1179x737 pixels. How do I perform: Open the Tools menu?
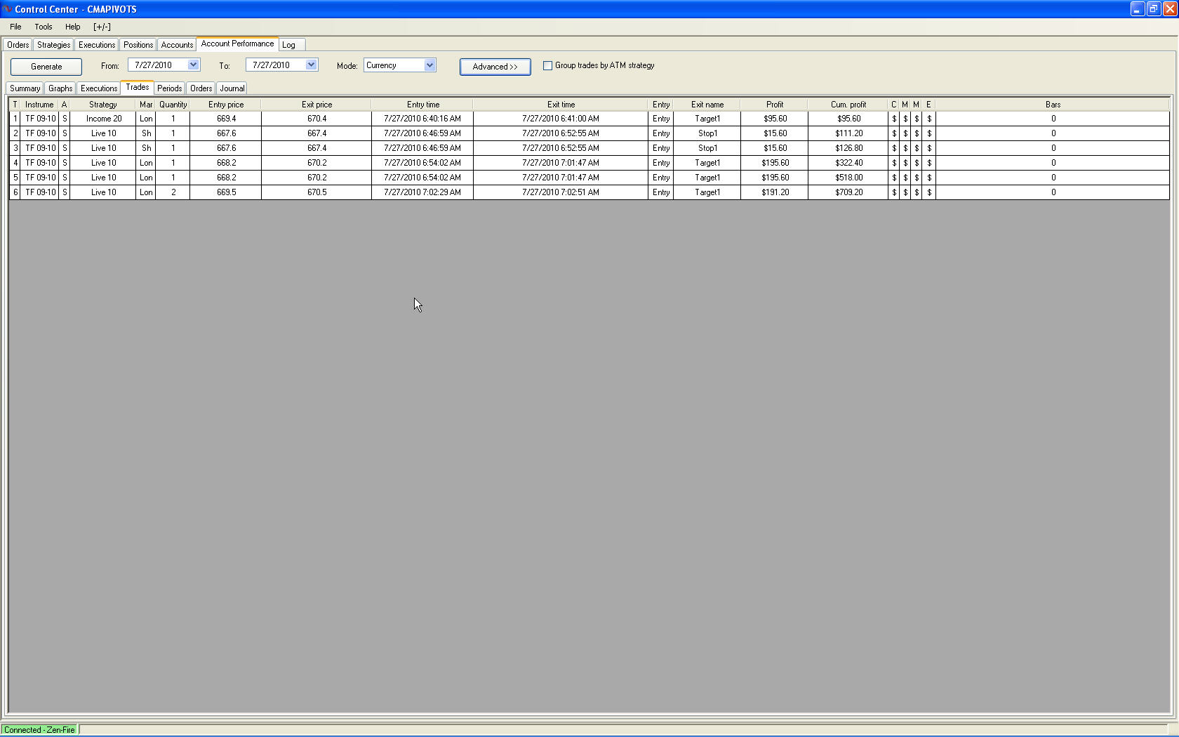44,27
